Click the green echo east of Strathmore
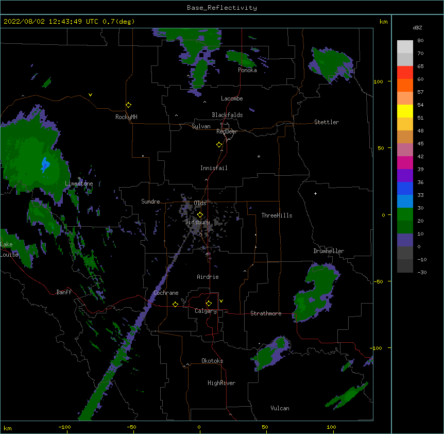This screenshot has height=434, width=444. [317, 293]
